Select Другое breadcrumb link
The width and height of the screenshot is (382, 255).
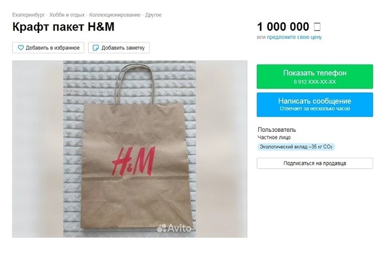tap(153, 15)
